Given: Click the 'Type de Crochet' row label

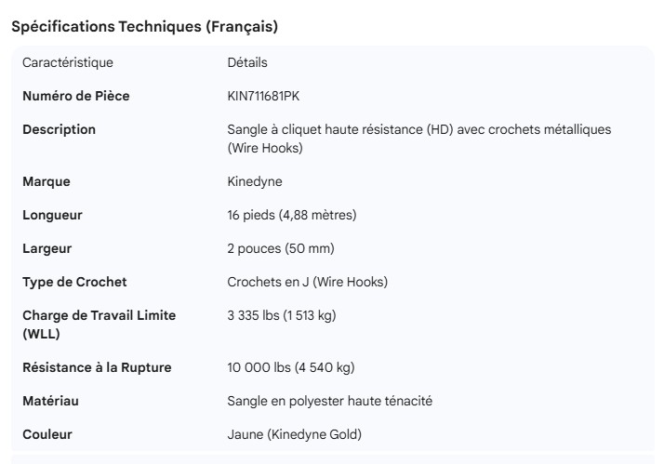Looking at the screenshot, I should tap(74, 282).
